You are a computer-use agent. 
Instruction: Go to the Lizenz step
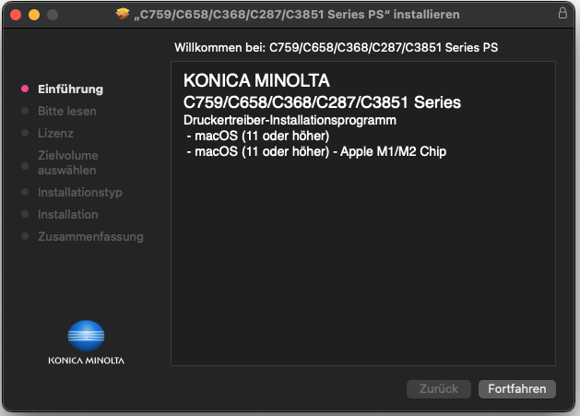(x=55, y=134)
